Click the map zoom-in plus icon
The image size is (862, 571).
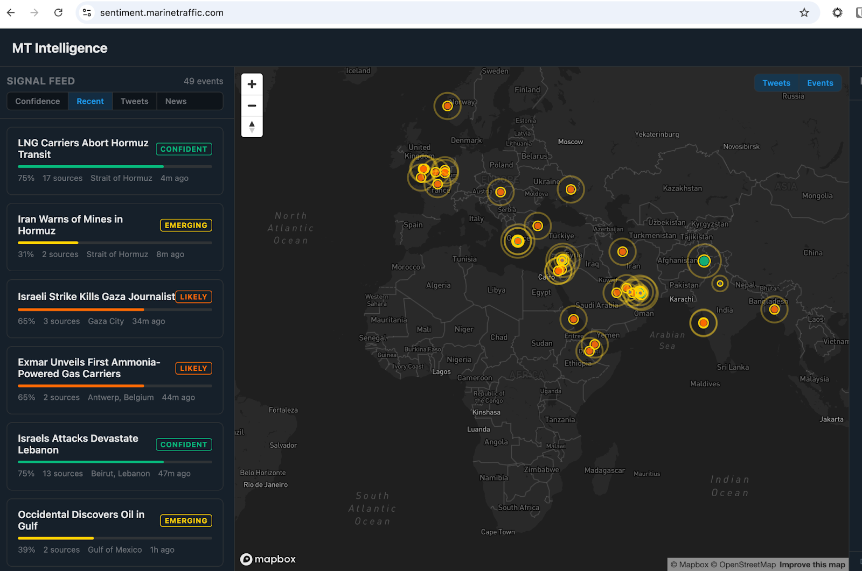252,84
